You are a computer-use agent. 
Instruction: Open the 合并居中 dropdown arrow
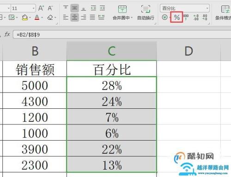132,18
